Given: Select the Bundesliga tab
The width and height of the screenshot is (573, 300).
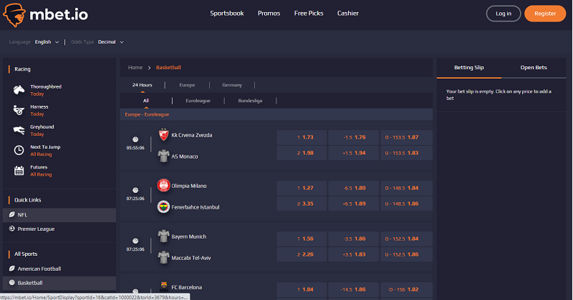Looking at the screenshot, I should pyautogui.click(x=250, y=101).
